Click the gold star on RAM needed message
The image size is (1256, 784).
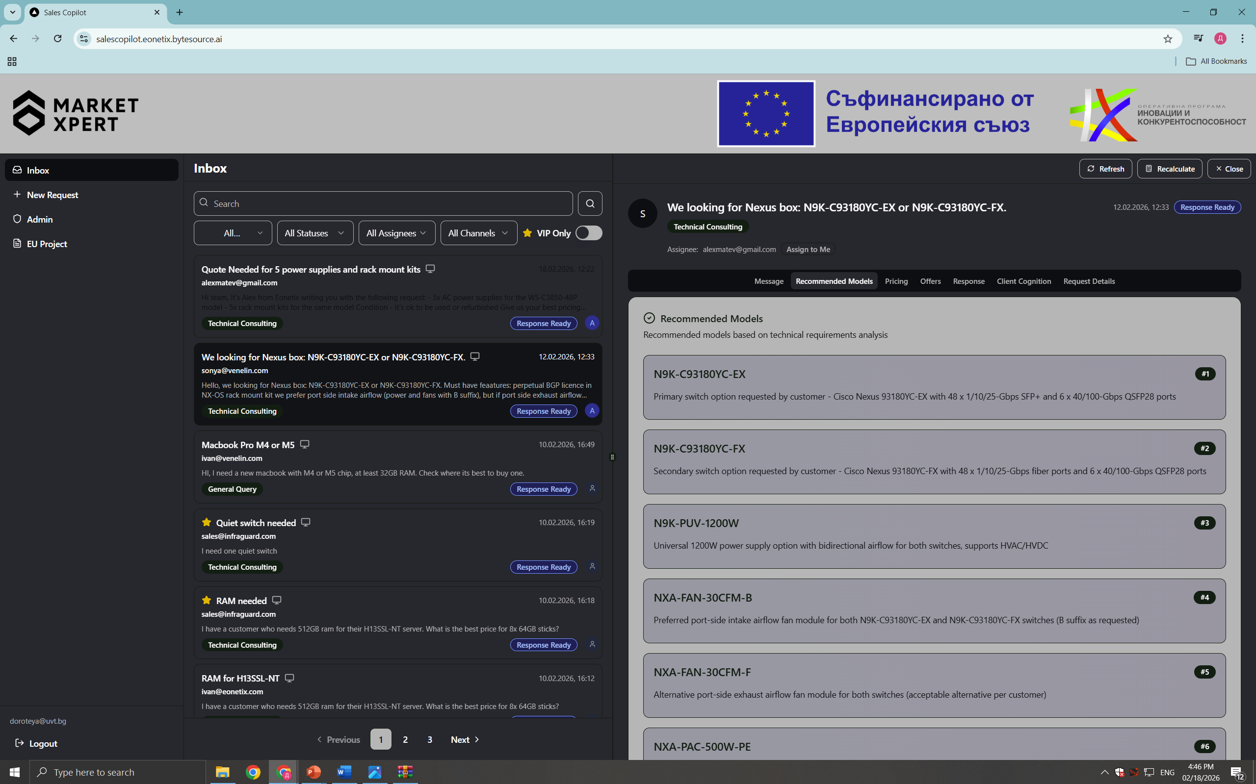point(207,600)
